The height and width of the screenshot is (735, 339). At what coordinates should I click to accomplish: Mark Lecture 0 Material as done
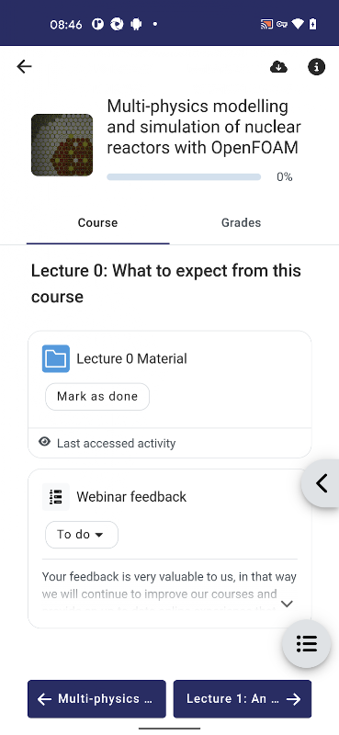pos(97,397)
